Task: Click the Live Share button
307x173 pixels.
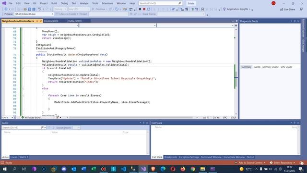Action: (x=287, y=9)
